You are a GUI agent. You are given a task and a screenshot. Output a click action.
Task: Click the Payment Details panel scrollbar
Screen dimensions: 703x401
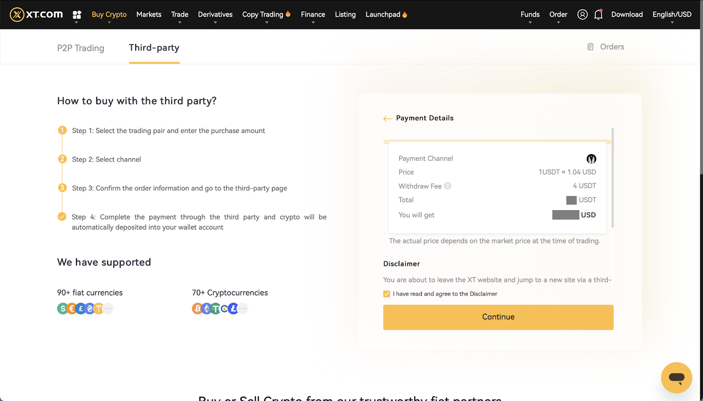pyautogui.click(x=612, y=177)
